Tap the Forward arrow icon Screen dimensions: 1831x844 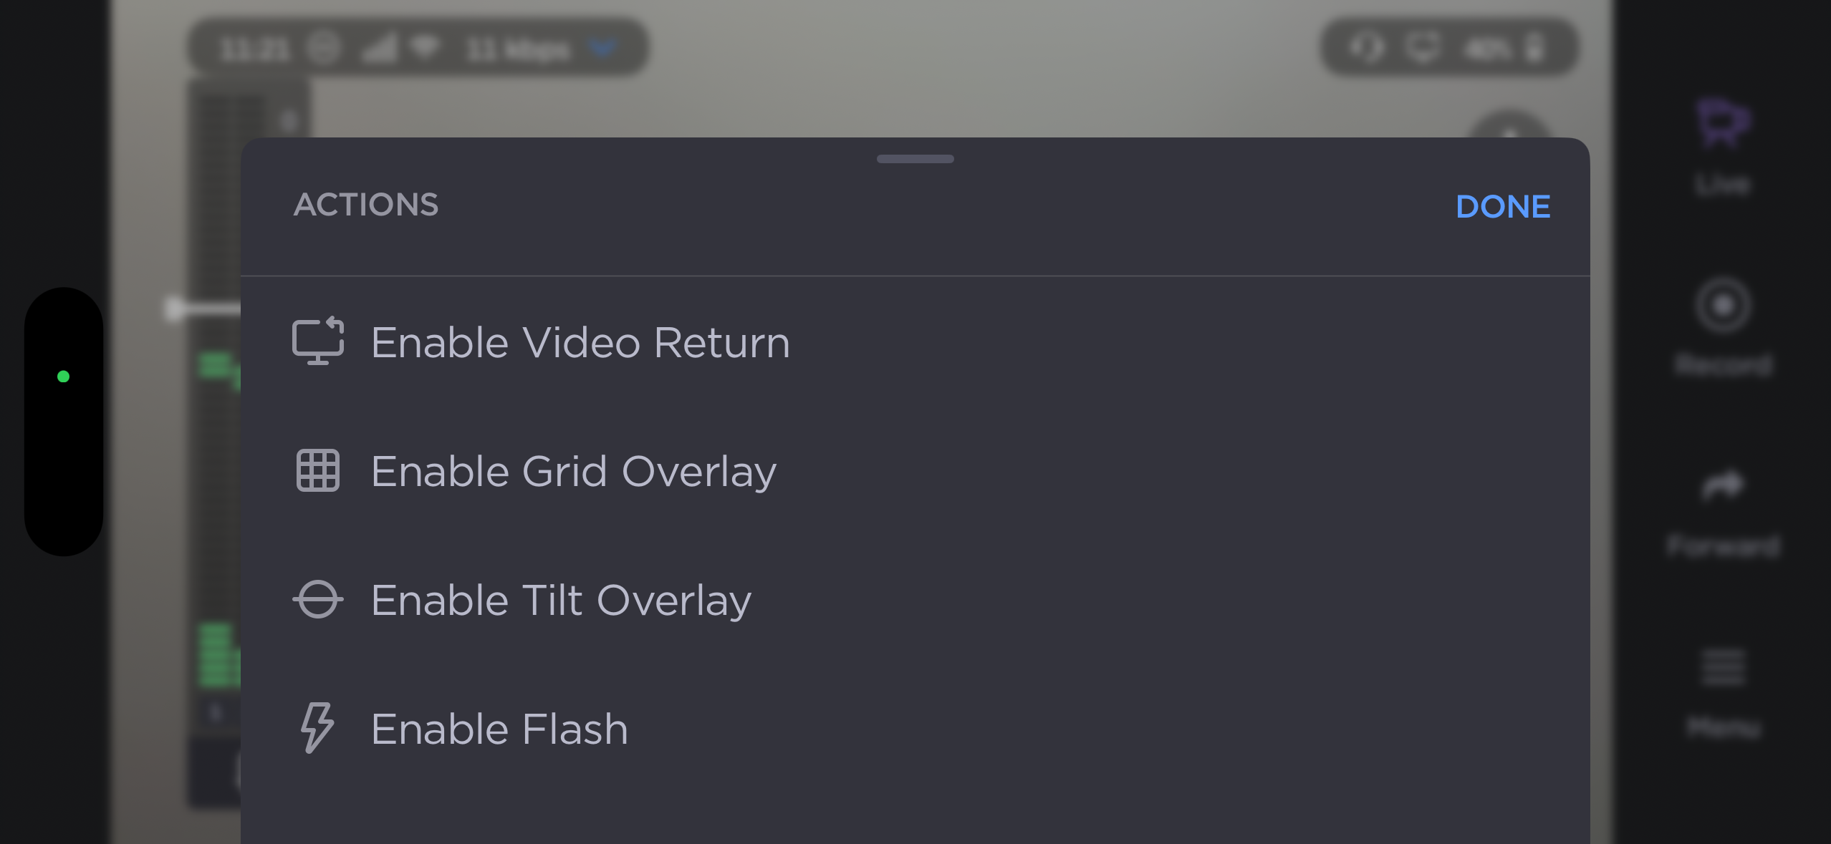(x=1723, y=486)
